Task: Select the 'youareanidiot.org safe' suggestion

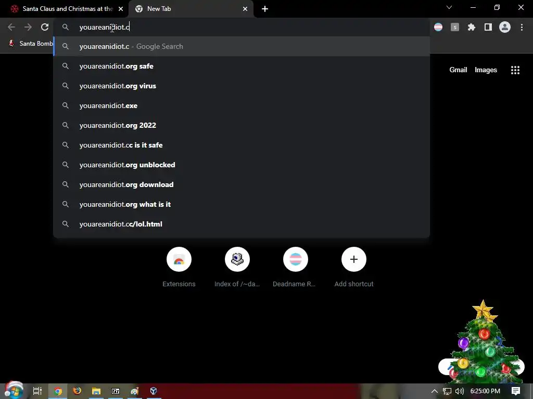Action: point(242,66)
